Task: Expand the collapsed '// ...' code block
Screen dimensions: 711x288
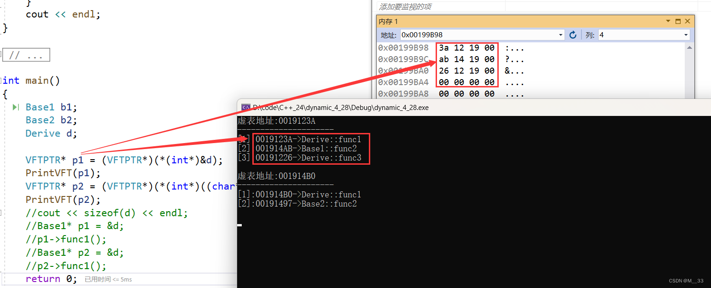Action: [26, 55]
